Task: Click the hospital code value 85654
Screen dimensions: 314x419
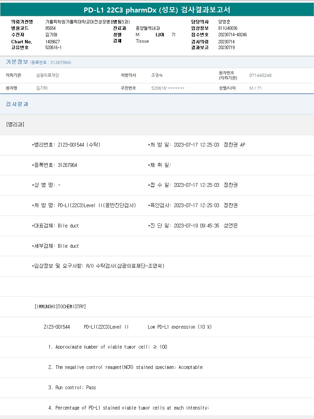Action: [50, 28]
